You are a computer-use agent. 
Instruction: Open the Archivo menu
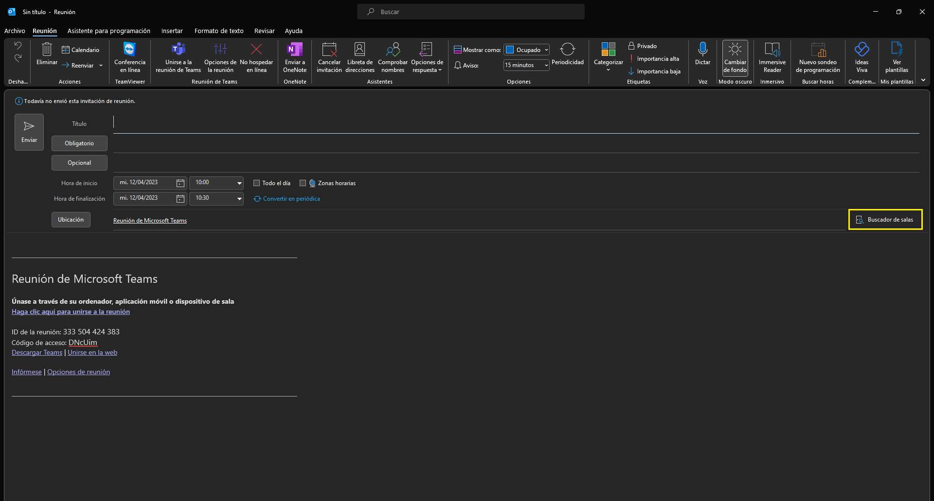click(x=15, y=31)
